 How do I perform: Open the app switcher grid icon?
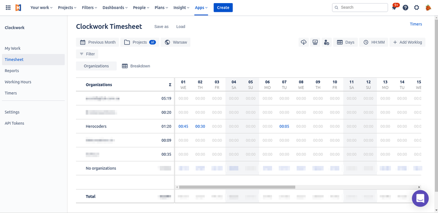tap(8, 7)
